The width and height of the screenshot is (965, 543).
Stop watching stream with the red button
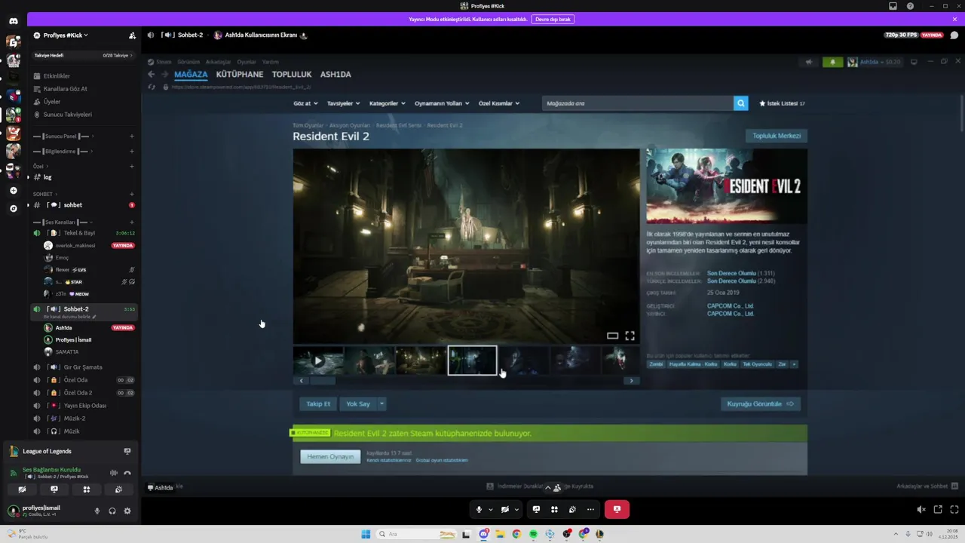pos(617,509)
